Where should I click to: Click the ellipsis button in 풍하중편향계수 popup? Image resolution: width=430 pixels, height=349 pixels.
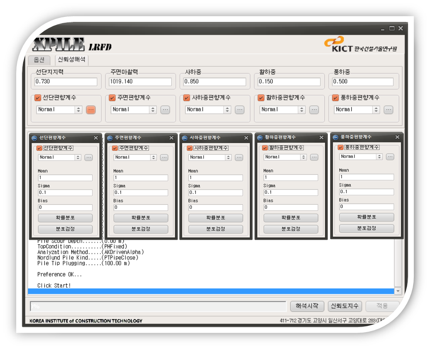pyautogui.click(x=390, y=157)
